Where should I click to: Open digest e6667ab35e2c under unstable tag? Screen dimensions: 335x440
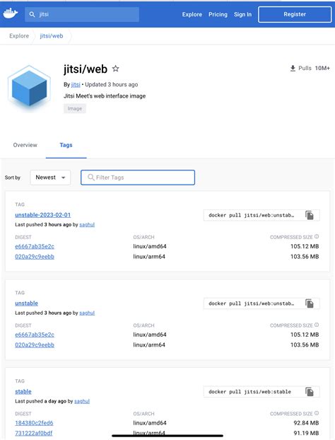point(35,335)
